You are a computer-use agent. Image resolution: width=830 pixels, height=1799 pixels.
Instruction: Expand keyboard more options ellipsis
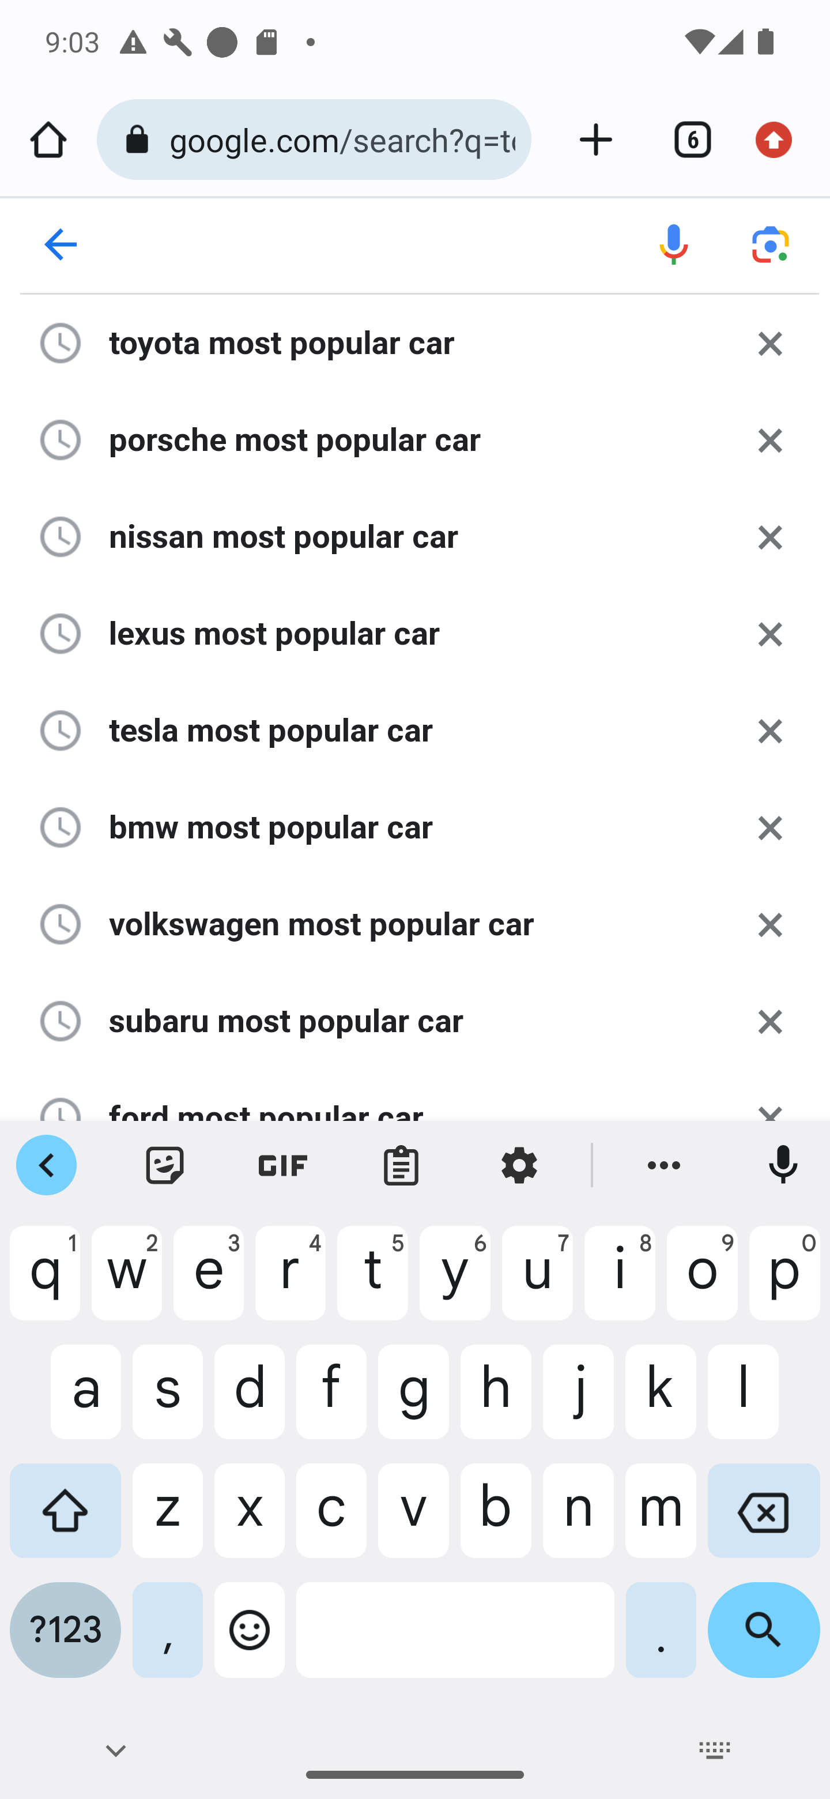(x=664, y=1165)
